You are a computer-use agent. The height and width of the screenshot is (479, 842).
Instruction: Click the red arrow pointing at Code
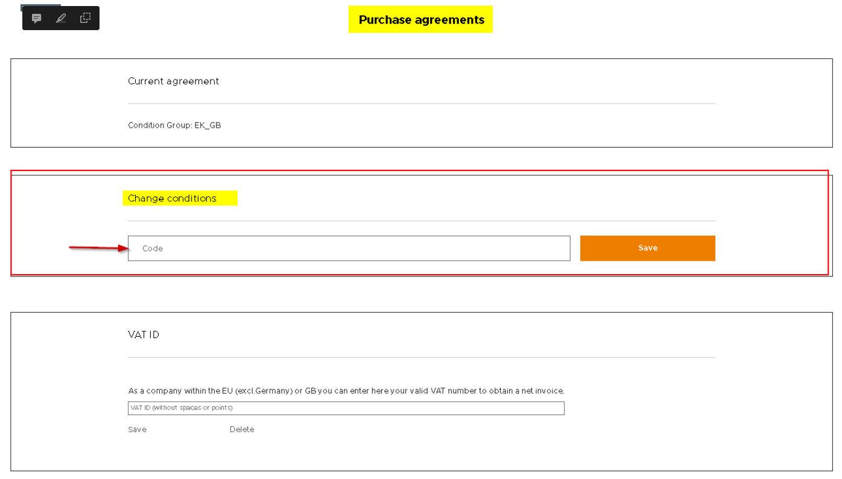(100, 248)
